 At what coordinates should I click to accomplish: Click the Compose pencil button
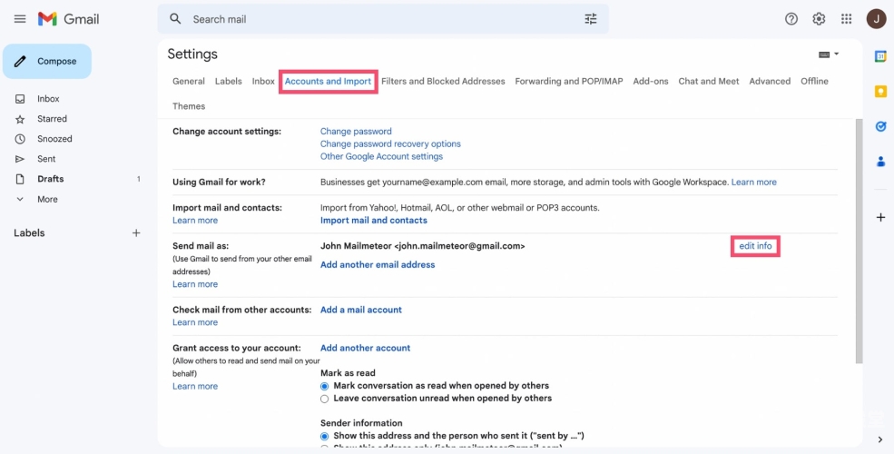pyautogui.click(x=47, y=61)
